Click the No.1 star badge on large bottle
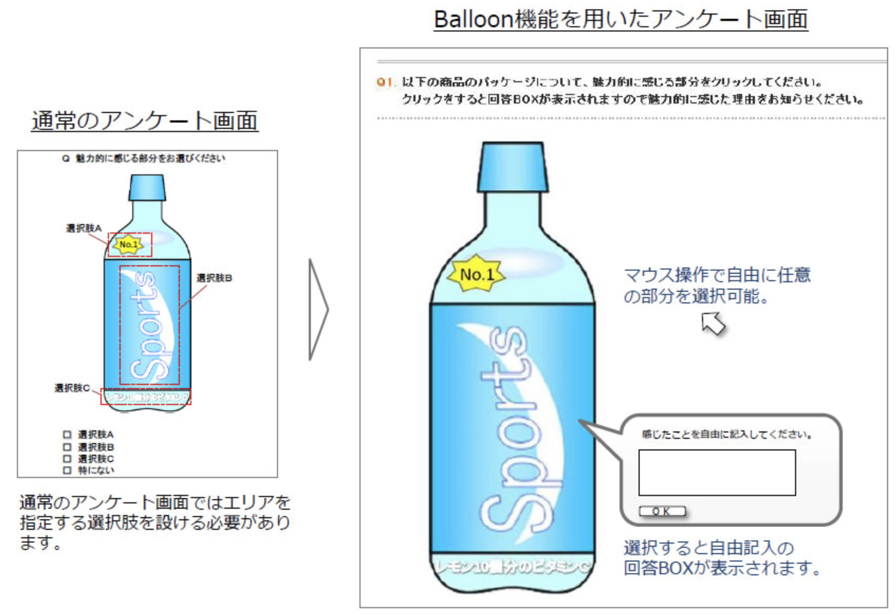Viewport: 896px width, 615px height. 477,274
